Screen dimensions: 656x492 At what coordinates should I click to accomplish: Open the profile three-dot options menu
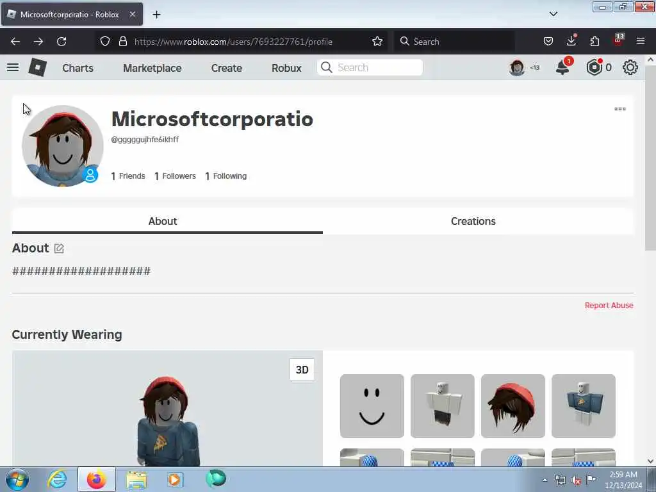coord(620,109)
